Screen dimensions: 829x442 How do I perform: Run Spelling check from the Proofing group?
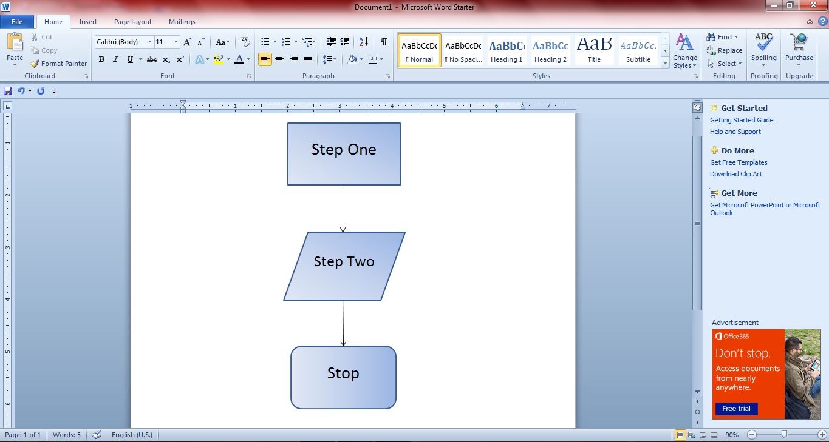(763, 49)
